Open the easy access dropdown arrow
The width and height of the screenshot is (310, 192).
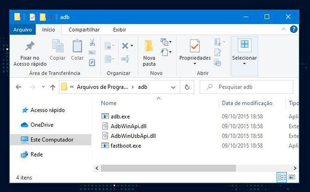click(170, 52)
